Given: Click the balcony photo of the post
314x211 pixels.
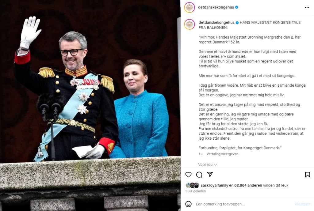Looking at the screenshot, I should tap(90, 105).
